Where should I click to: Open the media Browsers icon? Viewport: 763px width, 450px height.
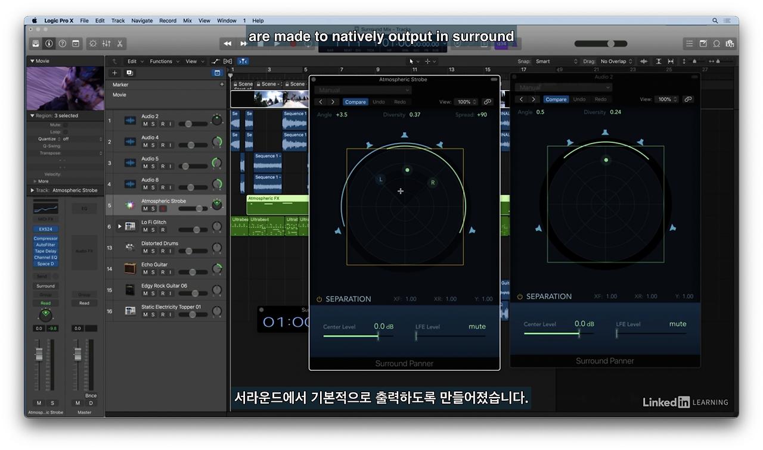coord(730,43)
